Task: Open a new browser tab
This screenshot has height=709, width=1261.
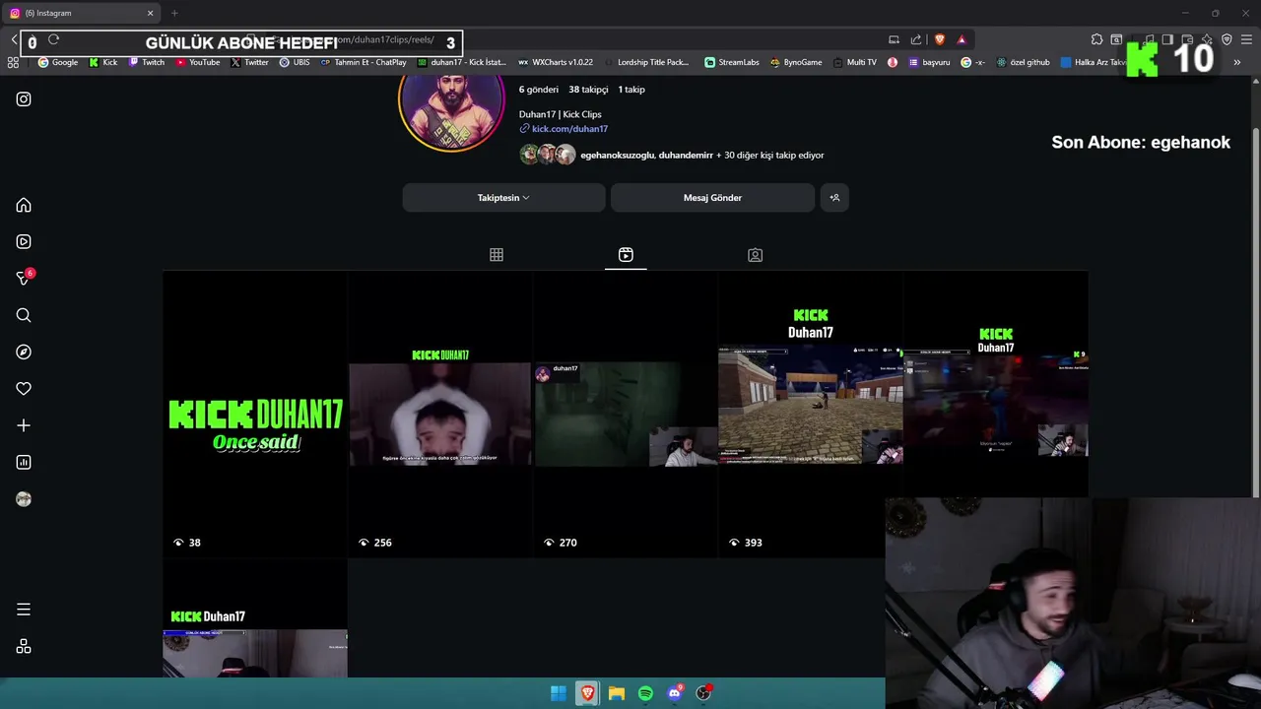Action: (x=174, y=13)
